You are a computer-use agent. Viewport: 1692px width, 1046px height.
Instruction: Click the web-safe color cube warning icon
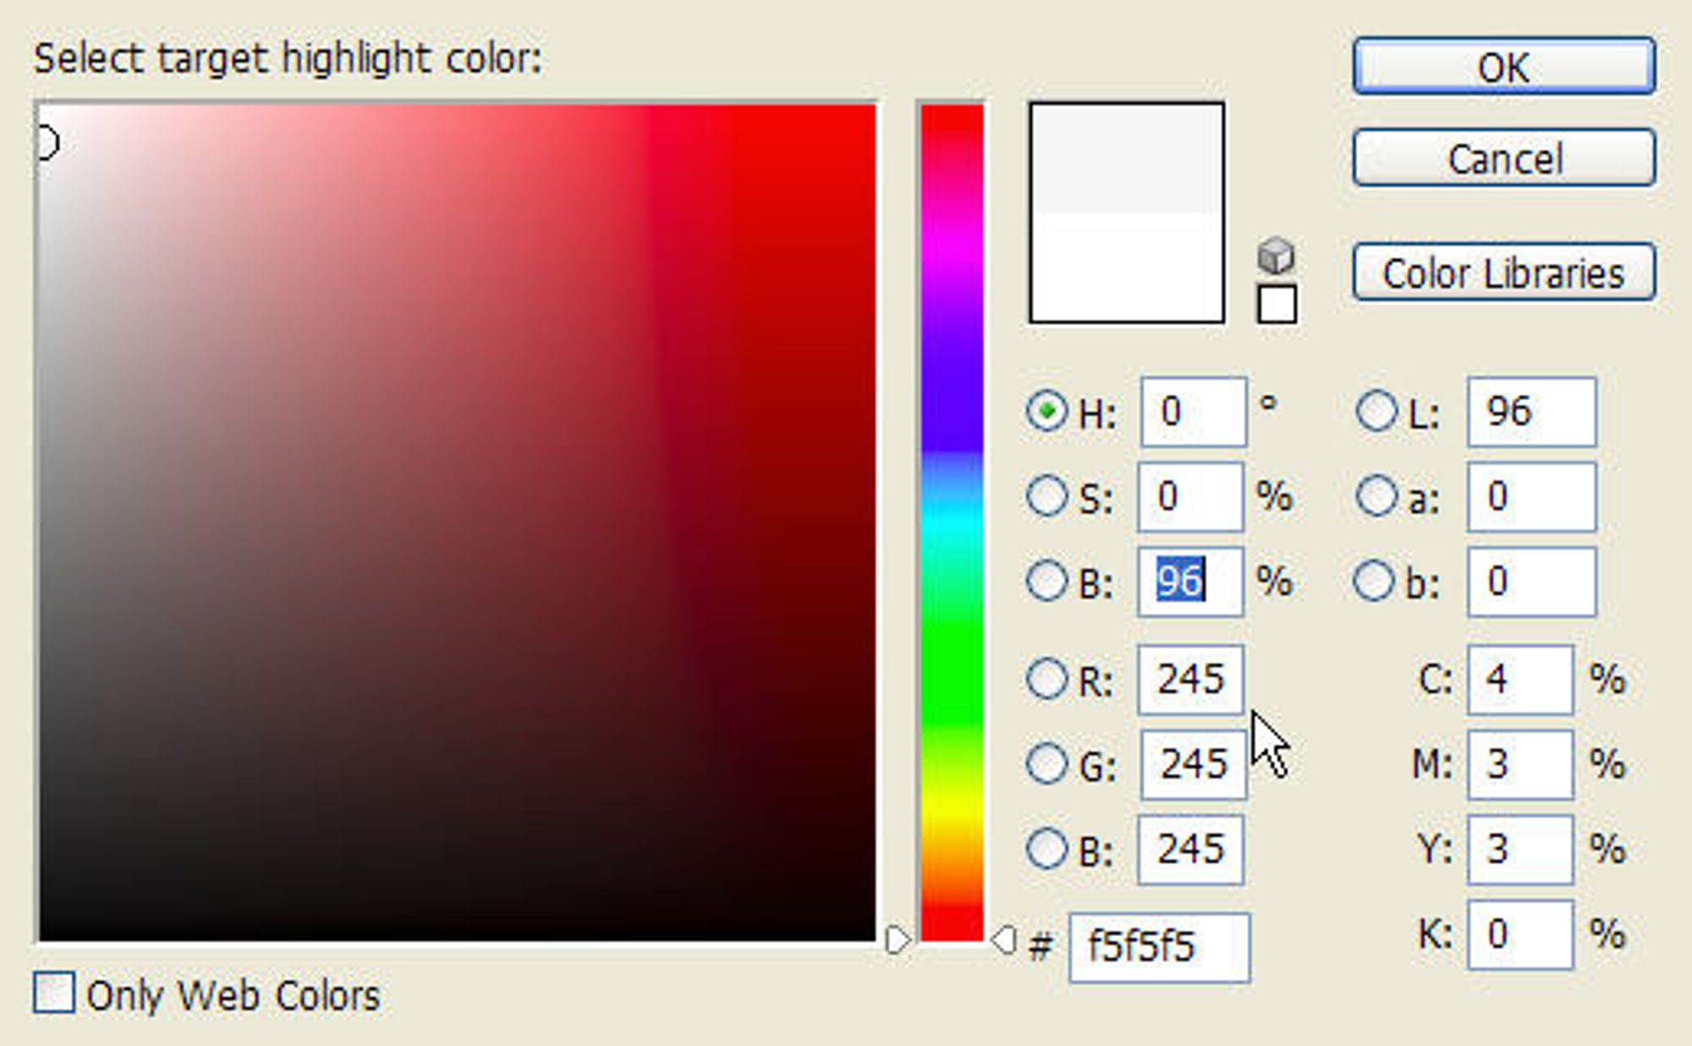pyautogui.click(x=1276, y=256)
